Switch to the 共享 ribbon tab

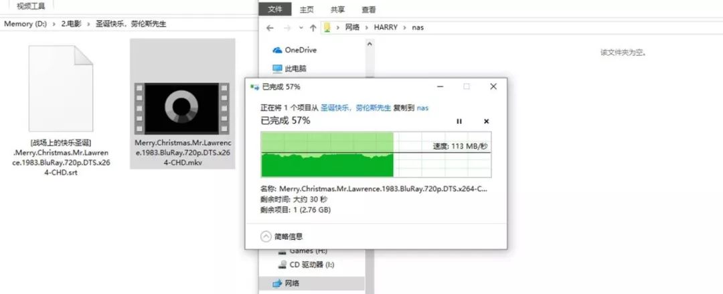pyautogui.click(x=337, y=9)
